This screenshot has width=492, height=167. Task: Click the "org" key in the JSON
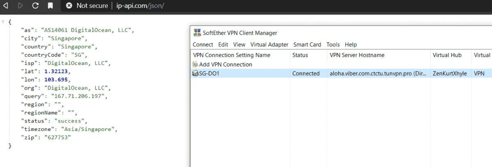coord(30,88)
